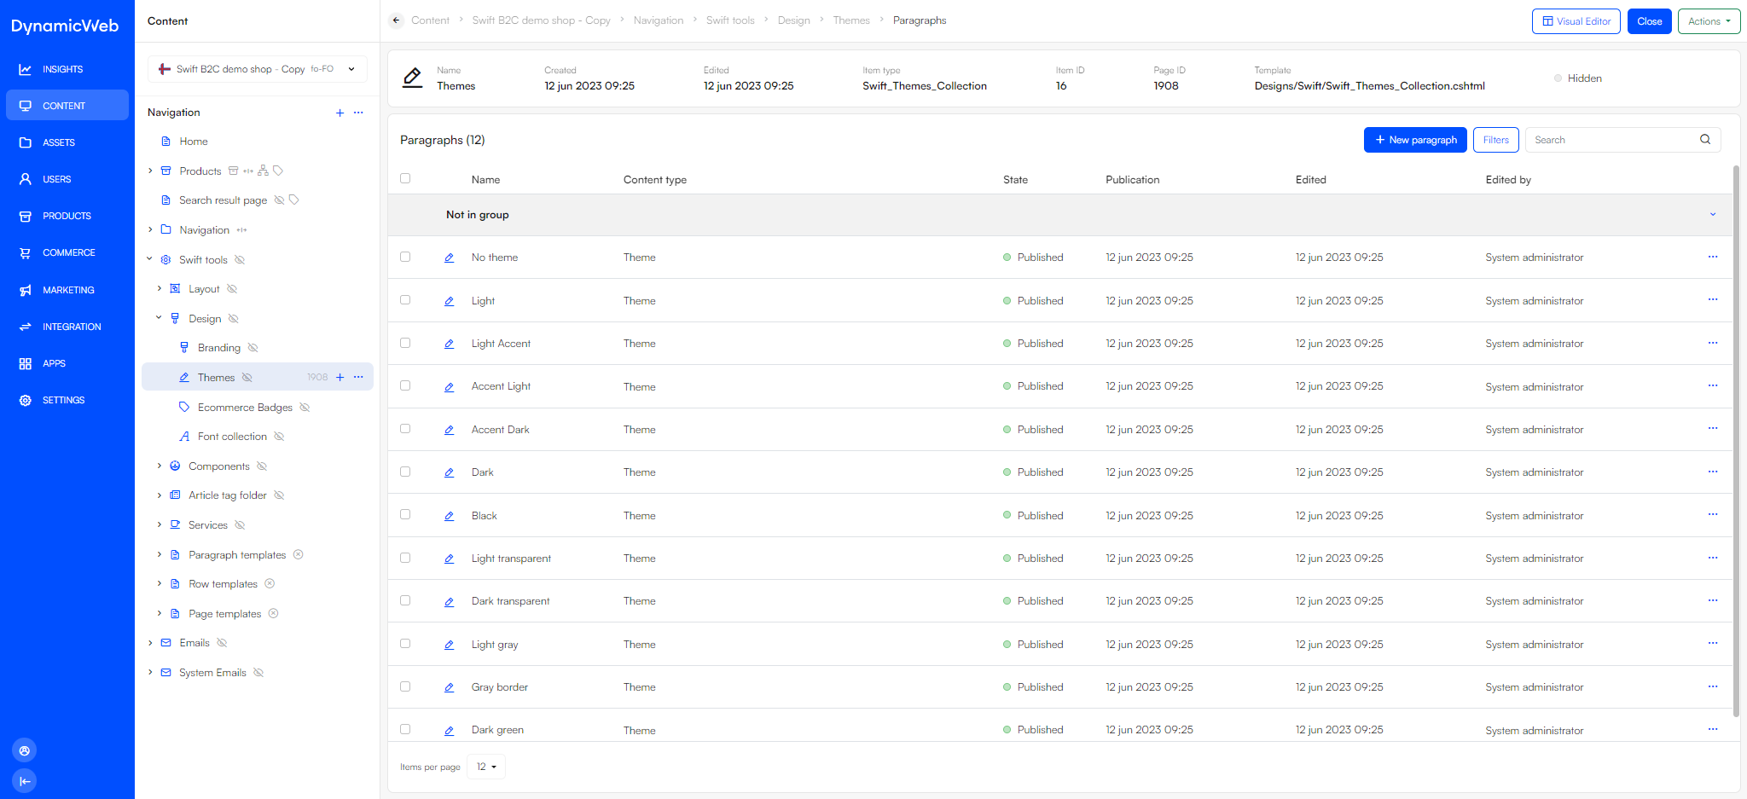
Task: Check the No theme row checkbox
Action: pyautogui.click(x=405, y=257)
